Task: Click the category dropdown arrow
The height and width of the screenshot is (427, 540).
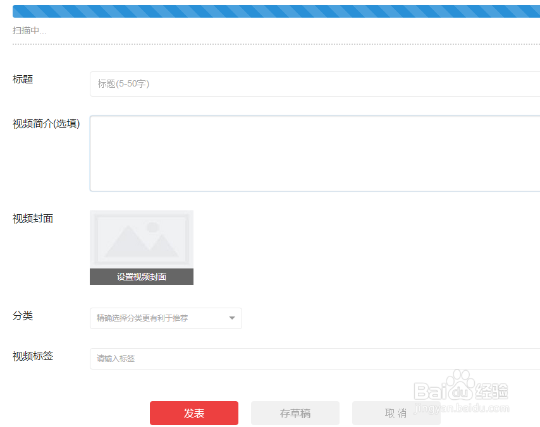Action: pyautogui.click(x=232, y=318)
